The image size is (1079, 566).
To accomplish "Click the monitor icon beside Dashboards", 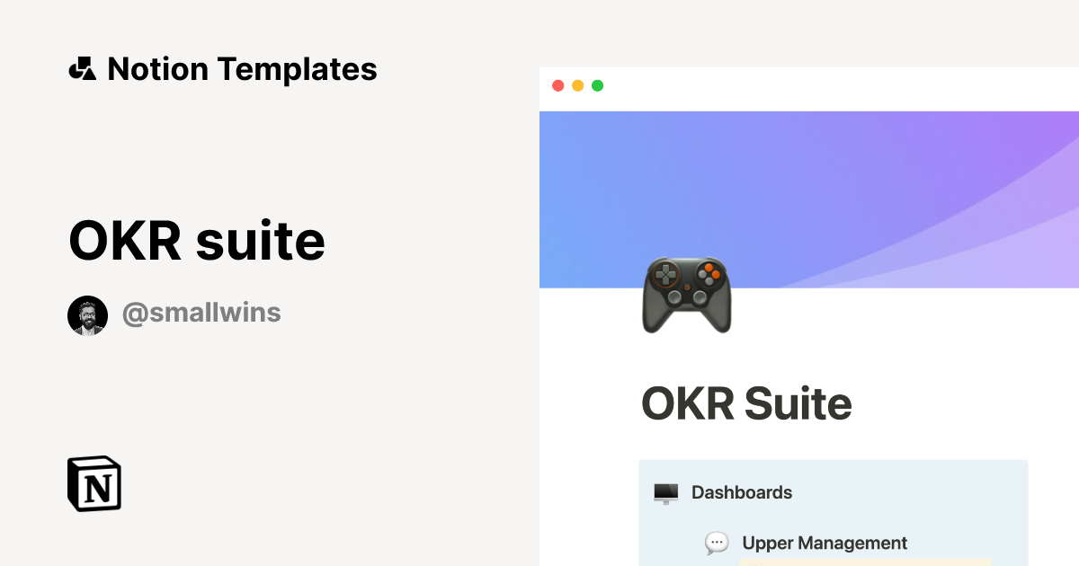I will pos(665,493).
